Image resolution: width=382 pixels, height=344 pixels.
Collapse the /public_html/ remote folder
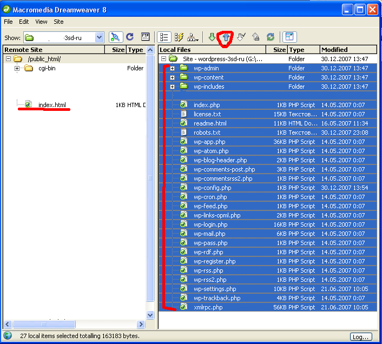[8, 59]
